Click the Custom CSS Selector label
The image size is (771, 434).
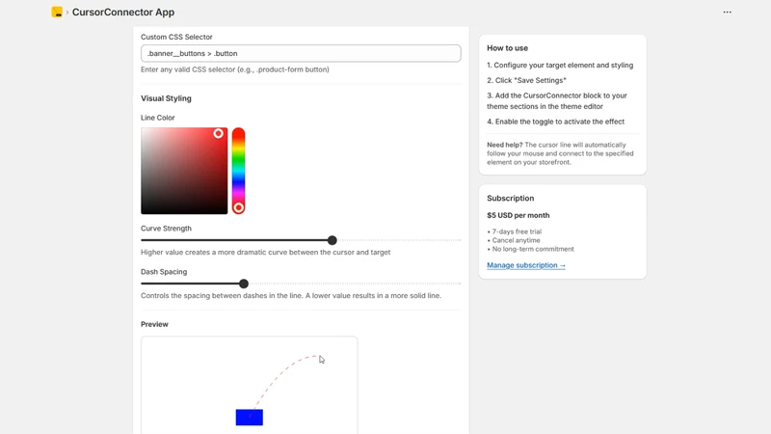tap(176, 37)
